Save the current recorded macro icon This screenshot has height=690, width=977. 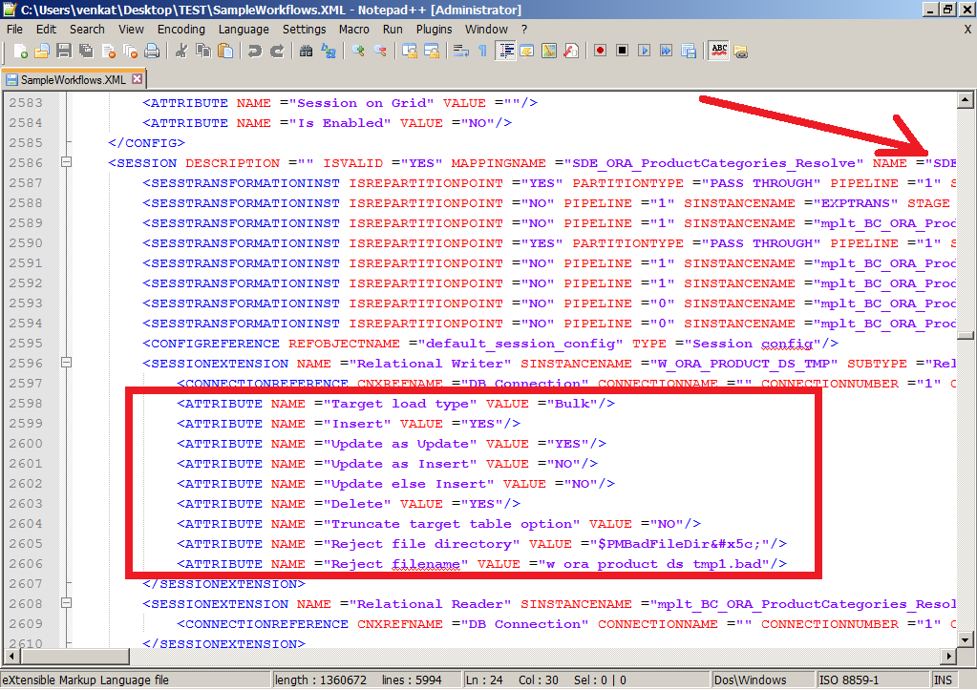pos(689,52)
